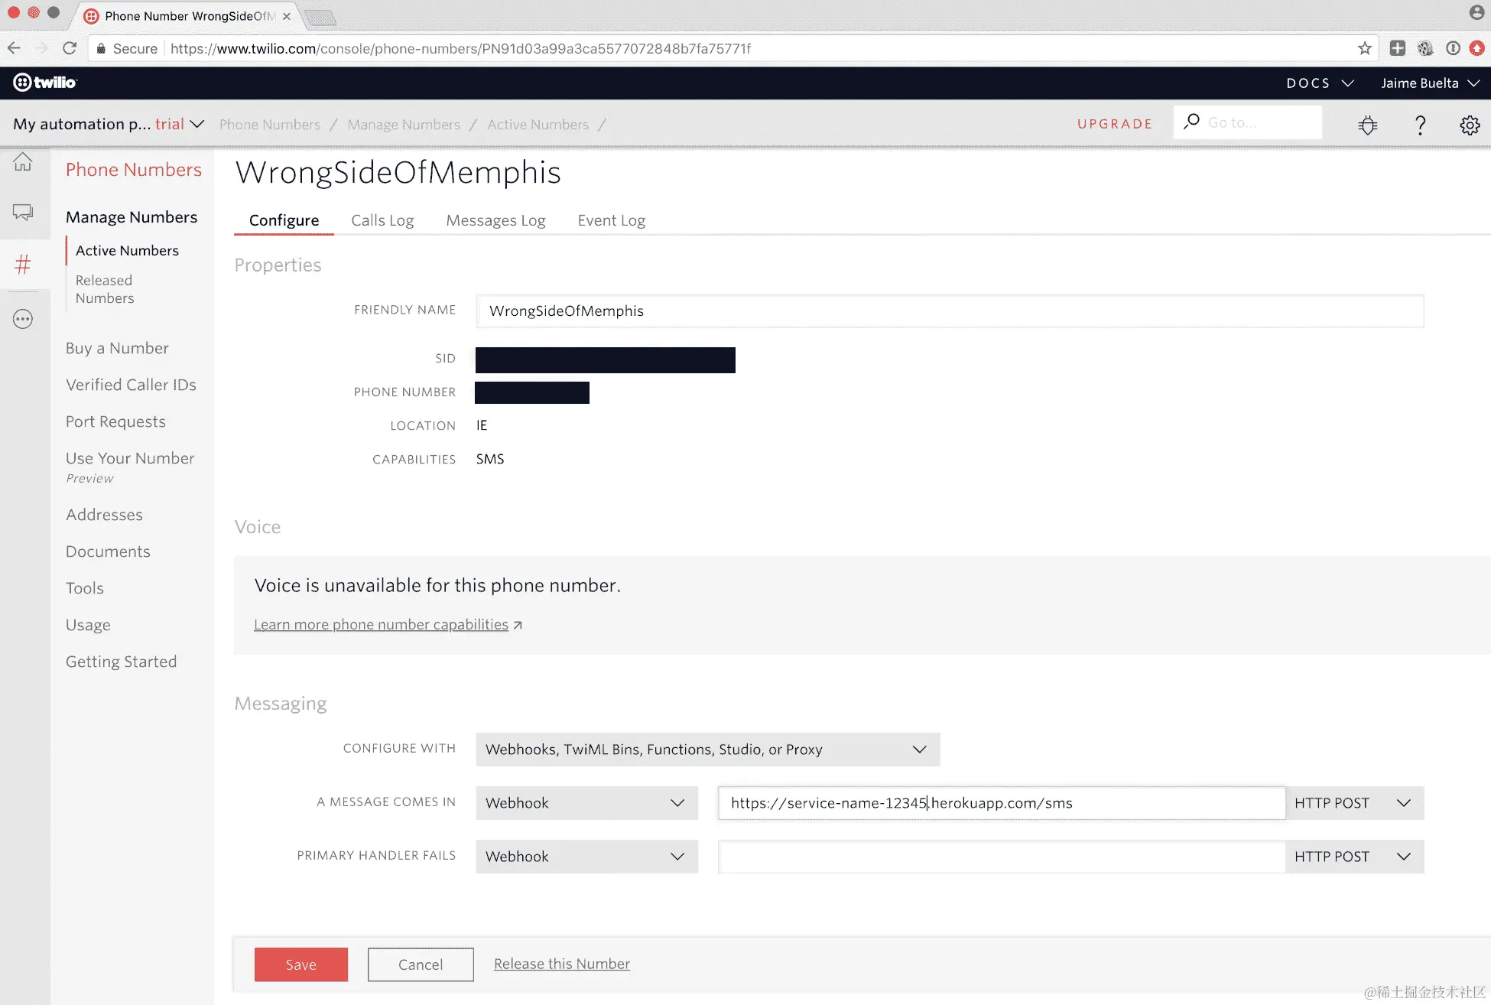Click the Twilio logo in header
The width and height of the screenshot is (1491, 1005).
pos(45,83)
